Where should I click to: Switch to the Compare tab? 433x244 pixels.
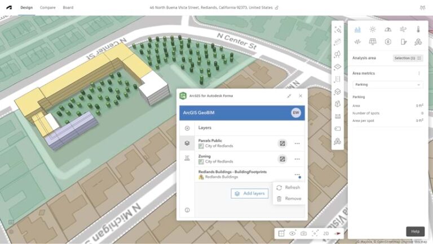47,7
